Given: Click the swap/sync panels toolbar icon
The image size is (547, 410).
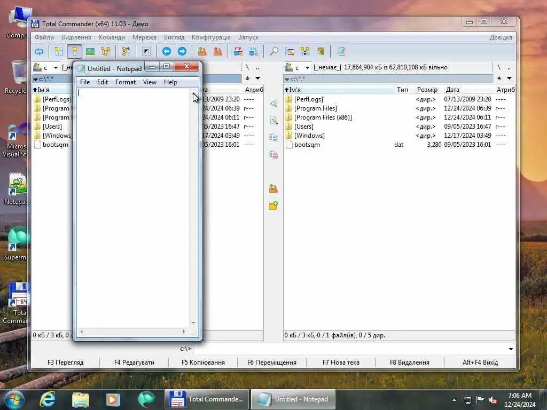Looking at the screenshot, I should pos(126,52).
